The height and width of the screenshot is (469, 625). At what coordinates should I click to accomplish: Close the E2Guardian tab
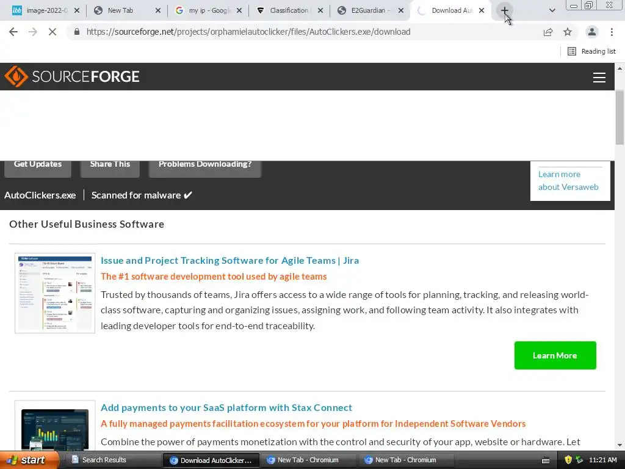pos(401,10)
